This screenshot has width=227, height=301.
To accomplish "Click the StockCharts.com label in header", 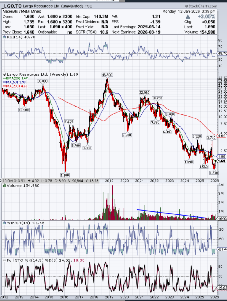I will [201, 6].
